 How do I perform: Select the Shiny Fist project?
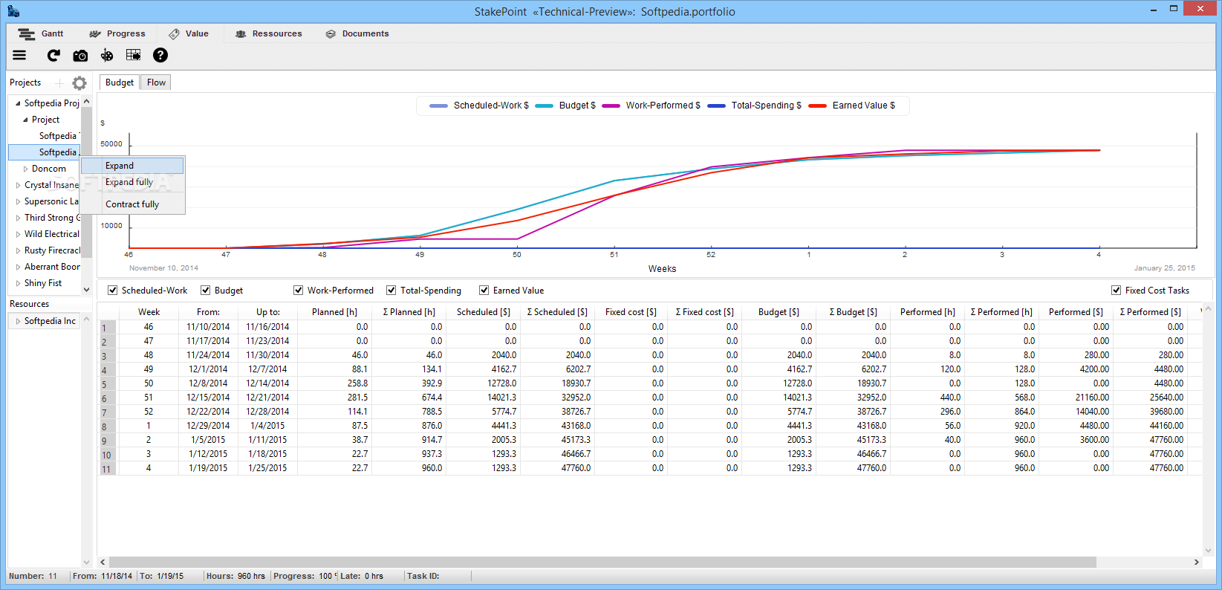click(x=43, y=283)
